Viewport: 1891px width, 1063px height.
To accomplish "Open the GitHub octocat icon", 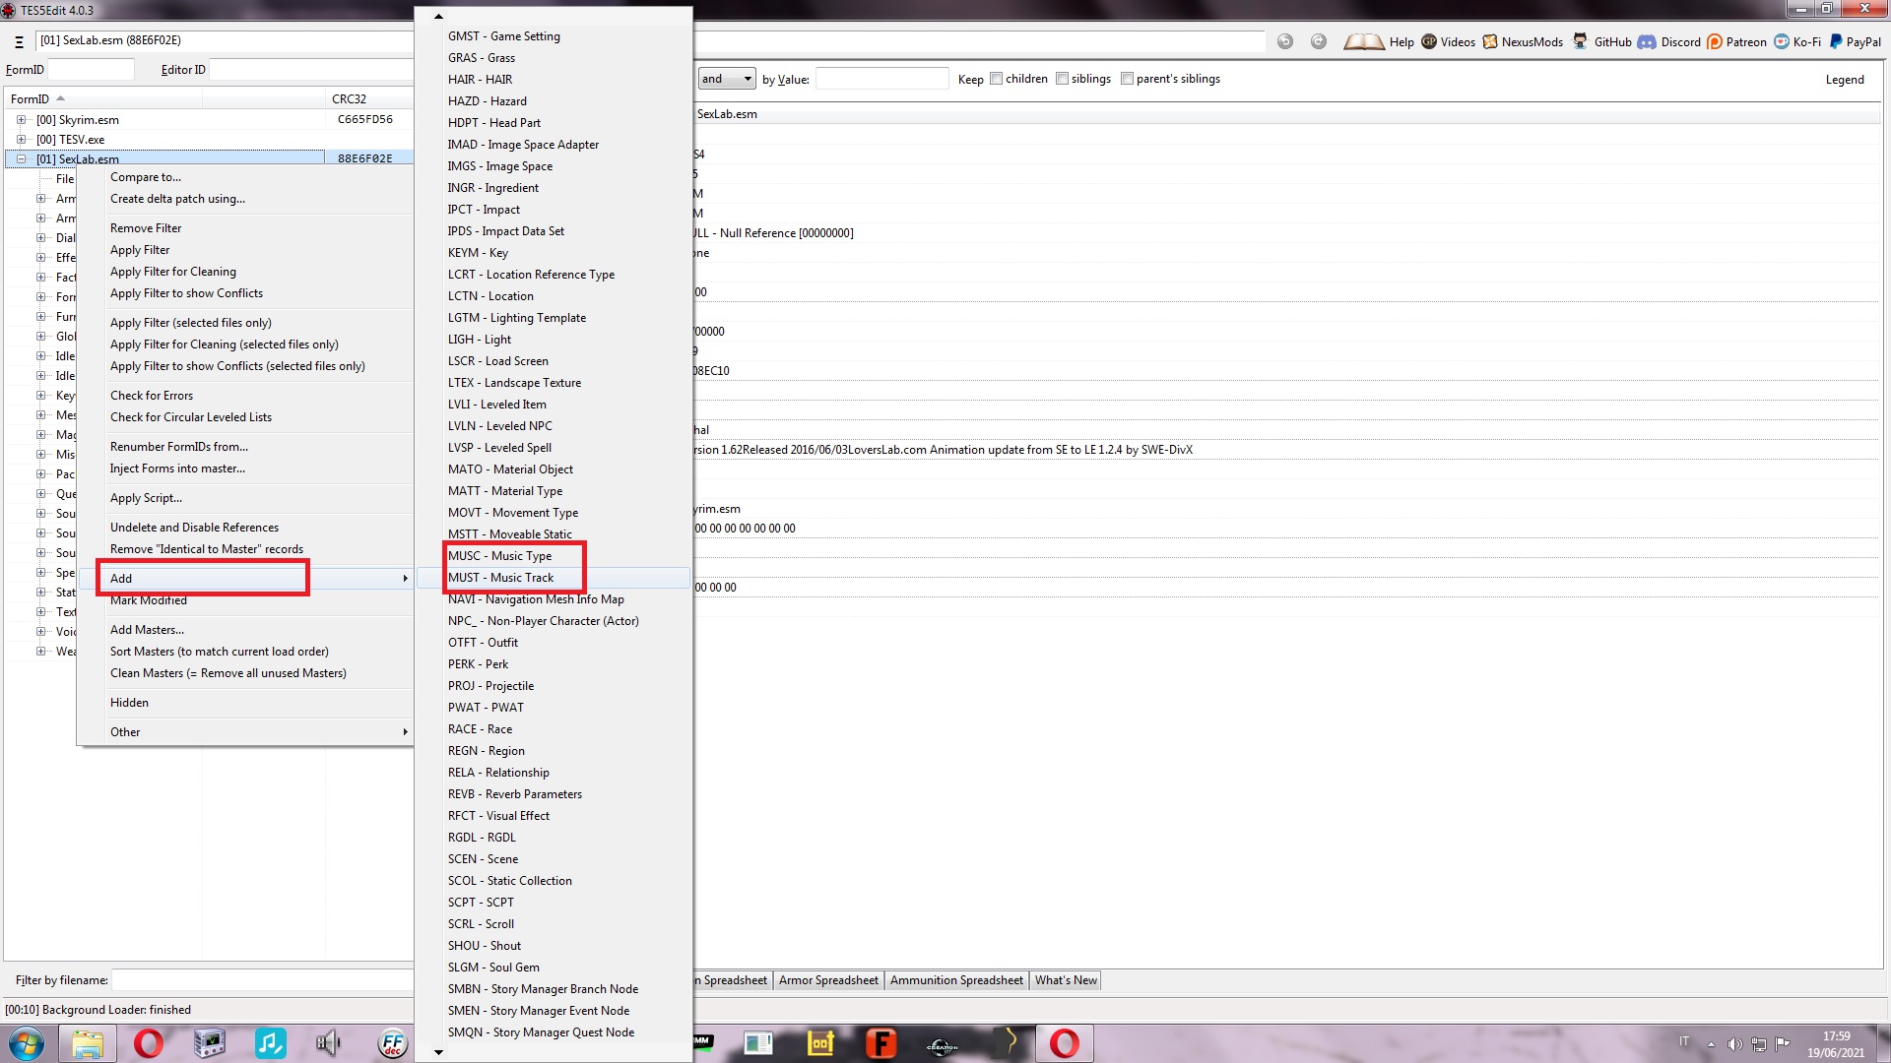I will [1581, 41].
